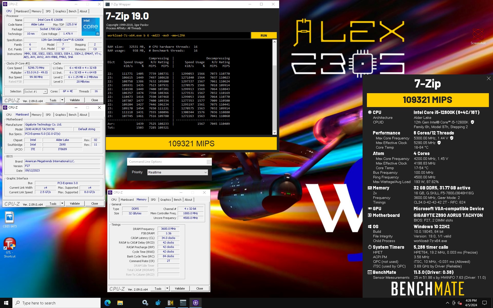The image size is (493, 308).
Task: Click Close in the CPU tab window
Action: click(x=94, y=100)
